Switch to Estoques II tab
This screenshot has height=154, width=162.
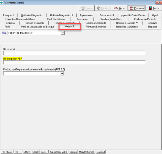tap(8, 15)
